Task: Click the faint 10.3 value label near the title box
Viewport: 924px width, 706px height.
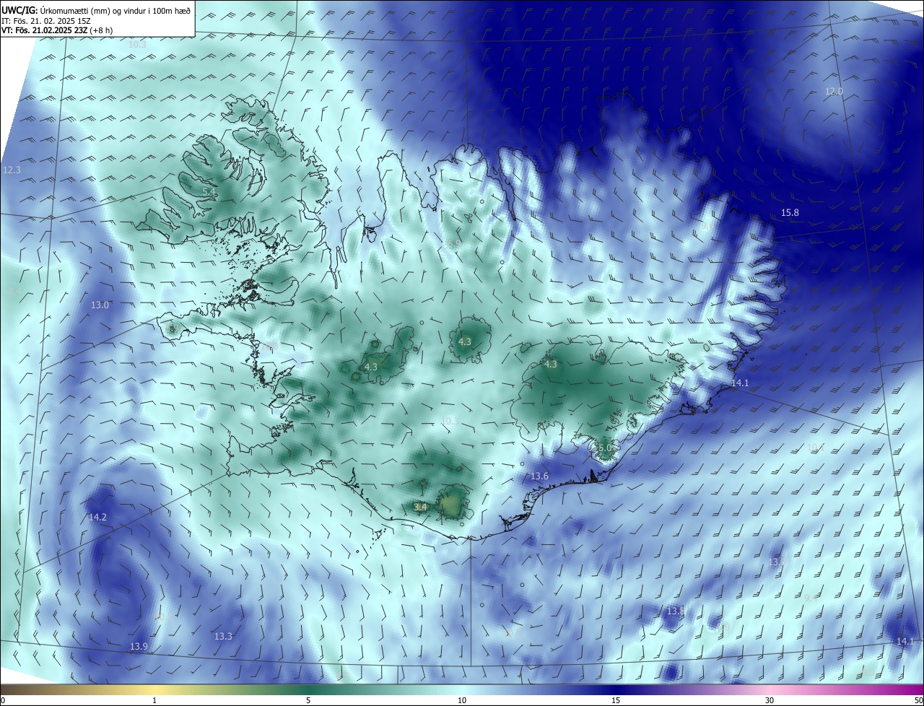Action: click(137, 45)
